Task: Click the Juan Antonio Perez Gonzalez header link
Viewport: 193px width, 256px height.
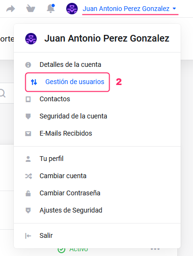Action: (x=126, y=9)
